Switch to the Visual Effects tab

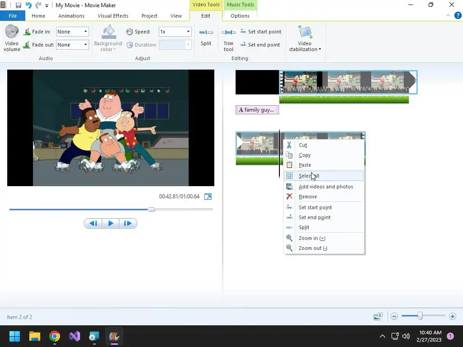[x=113, y=16]
